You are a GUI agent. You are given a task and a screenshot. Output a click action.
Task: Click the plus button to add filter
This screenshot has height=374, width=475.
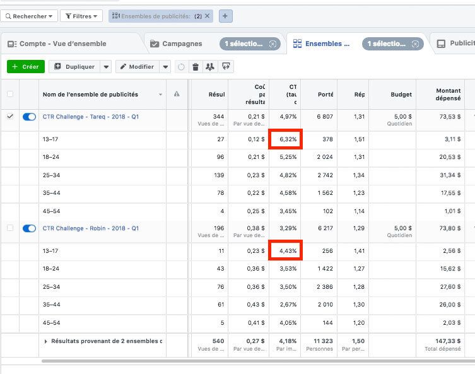(x=226, y=16)
